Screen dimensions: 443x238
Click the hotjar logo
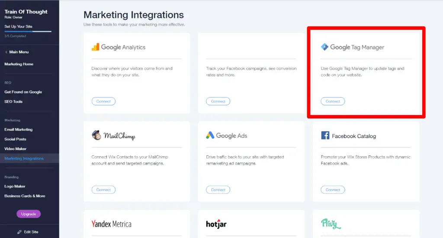(216, 224)
